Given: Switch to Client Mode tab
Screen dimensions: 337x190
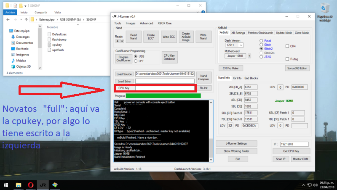Looking at the screenshot, I should [x=302, y=33].
